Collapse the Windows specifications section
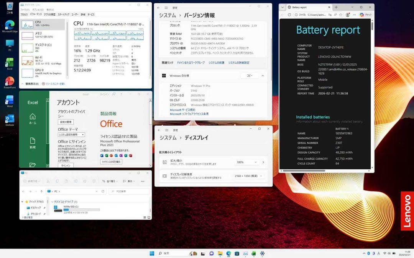The height and width of the screenshot is (258, 414). click(x=263, y=76)
